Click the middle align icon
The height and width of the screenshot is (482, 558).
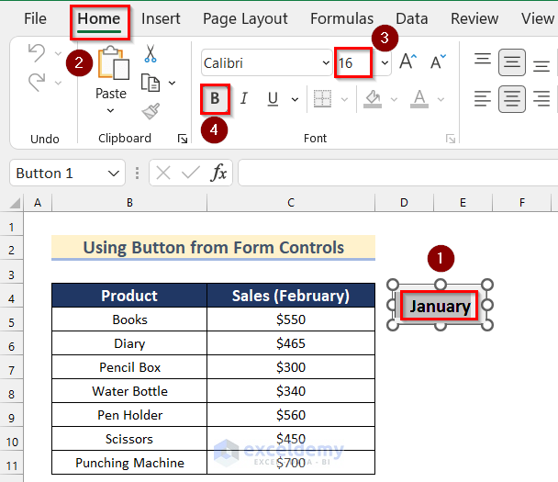[512, 62]
